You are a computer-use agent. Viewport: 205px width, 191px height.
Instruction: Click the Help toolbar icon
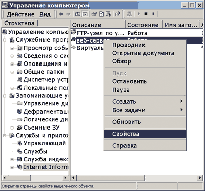[118, 14]
